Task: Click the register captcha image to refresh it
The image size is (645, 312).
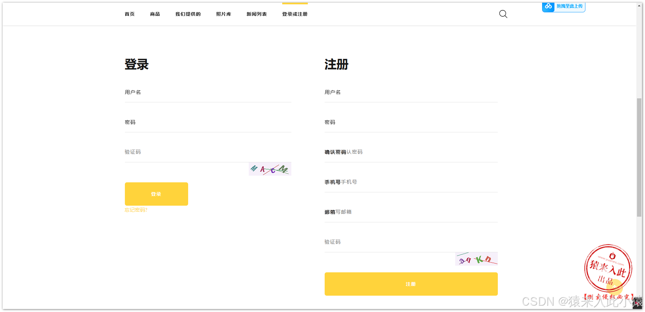Action: (476, 259)
